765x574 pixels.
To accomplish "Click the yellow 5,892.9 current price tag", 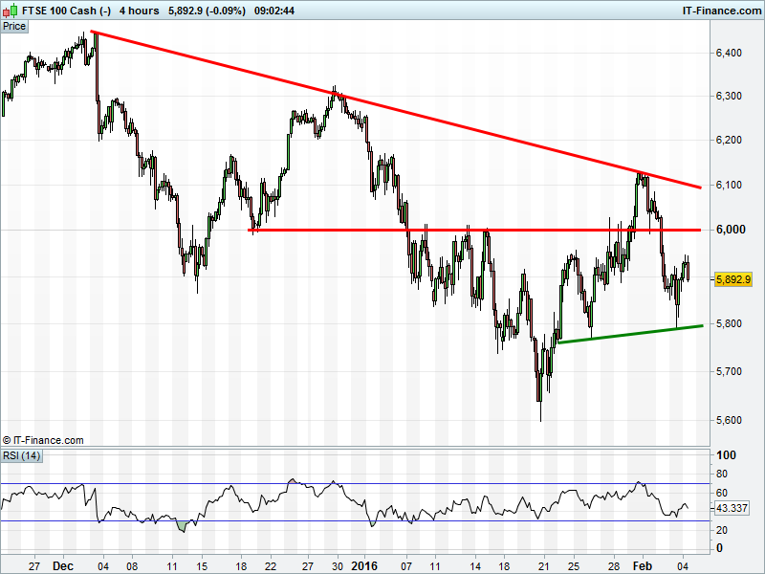I will tap(733, 279).
